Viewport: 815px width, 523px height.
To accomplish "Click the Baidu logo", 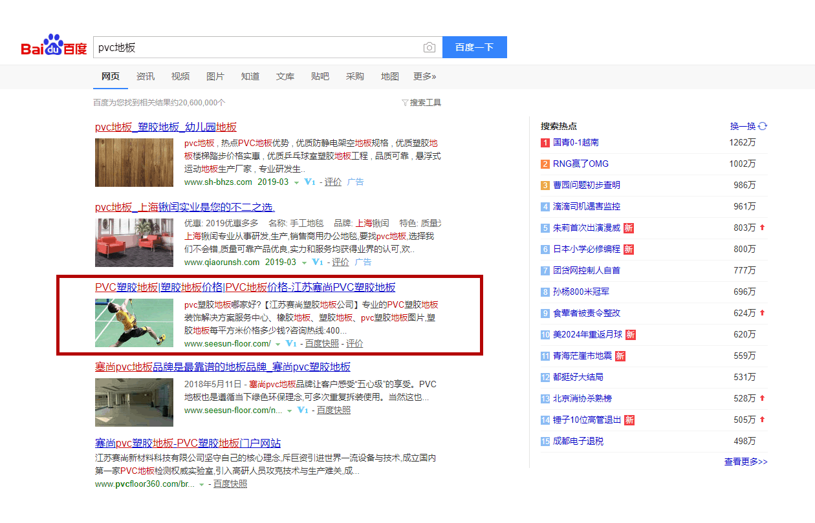I will click(54, 47).
